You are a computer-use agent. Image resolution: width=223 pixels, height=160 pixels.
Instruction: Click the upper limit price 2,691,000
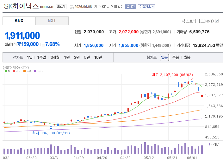[x=161, y=32]
